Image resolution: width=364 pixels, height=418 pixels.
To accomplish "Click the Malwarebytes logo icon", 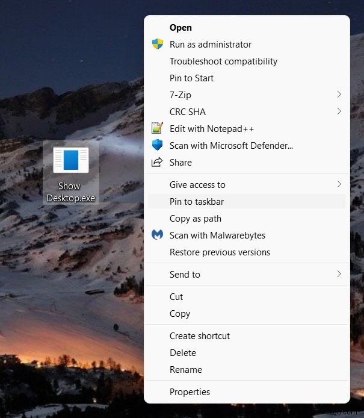I will coord(158,235).
